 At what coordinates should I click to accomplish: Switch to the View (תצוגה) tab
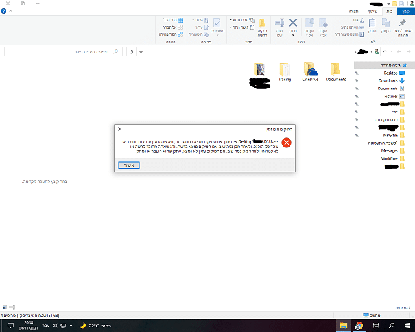pyautogui.click(x=353, y=12)
